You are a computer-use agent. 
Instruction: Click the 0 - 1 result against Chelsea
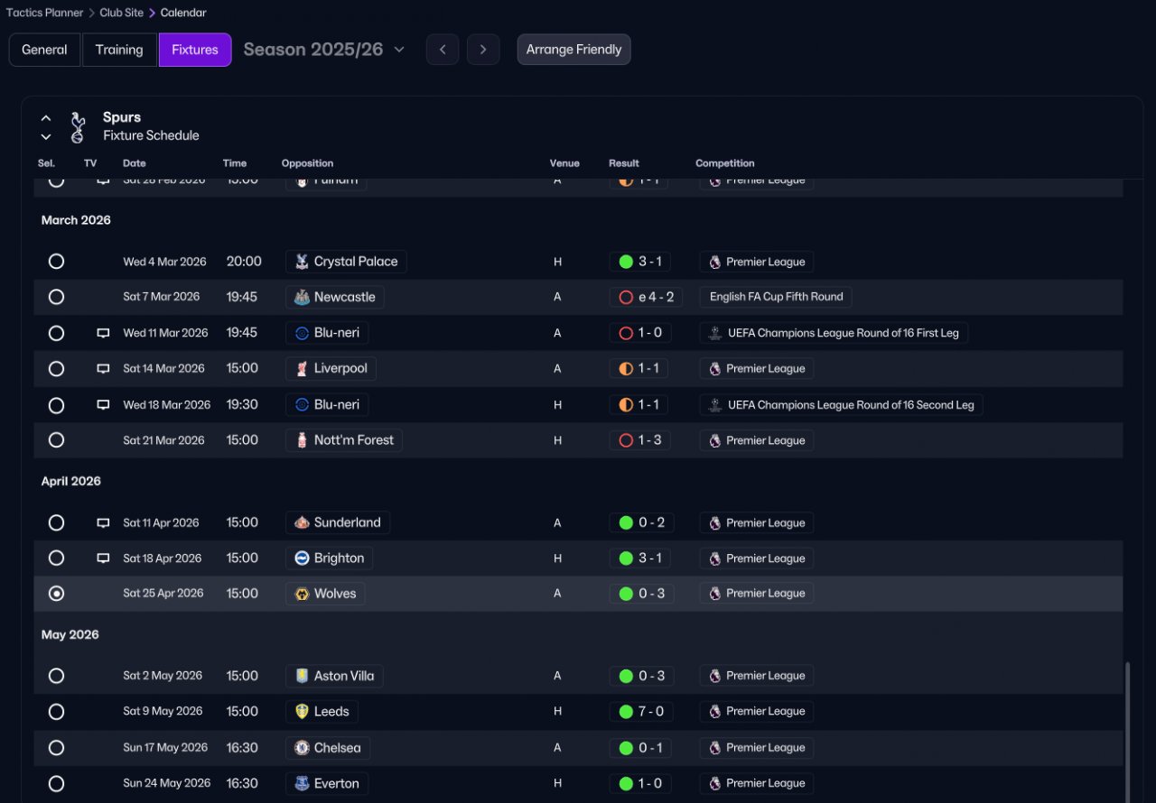pos(641,748)
